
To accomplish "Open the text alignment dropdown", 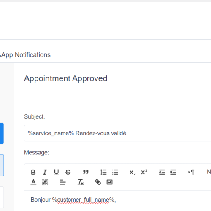I will [x=62, y=182].
